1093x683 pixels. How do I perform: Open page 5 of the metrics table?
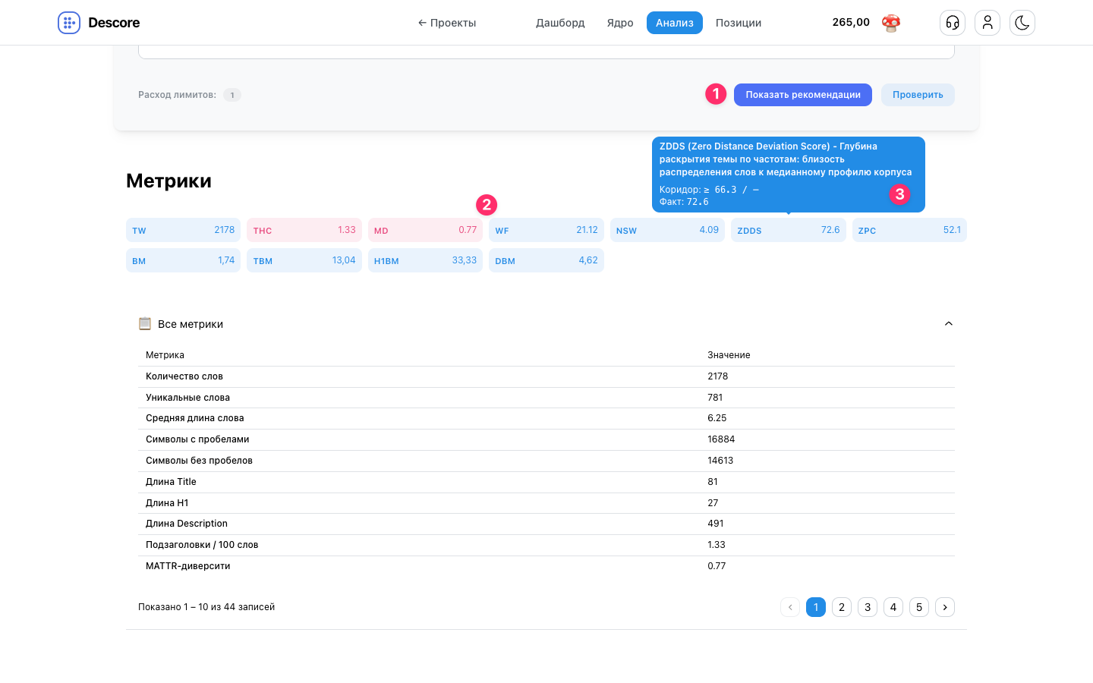click(919, 607)
